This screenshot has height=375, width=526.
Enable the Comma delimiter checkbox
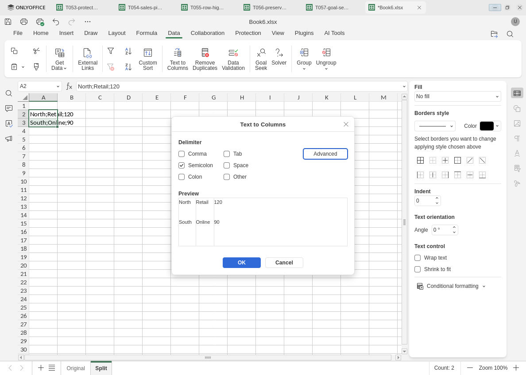click(x=182, y=154)
